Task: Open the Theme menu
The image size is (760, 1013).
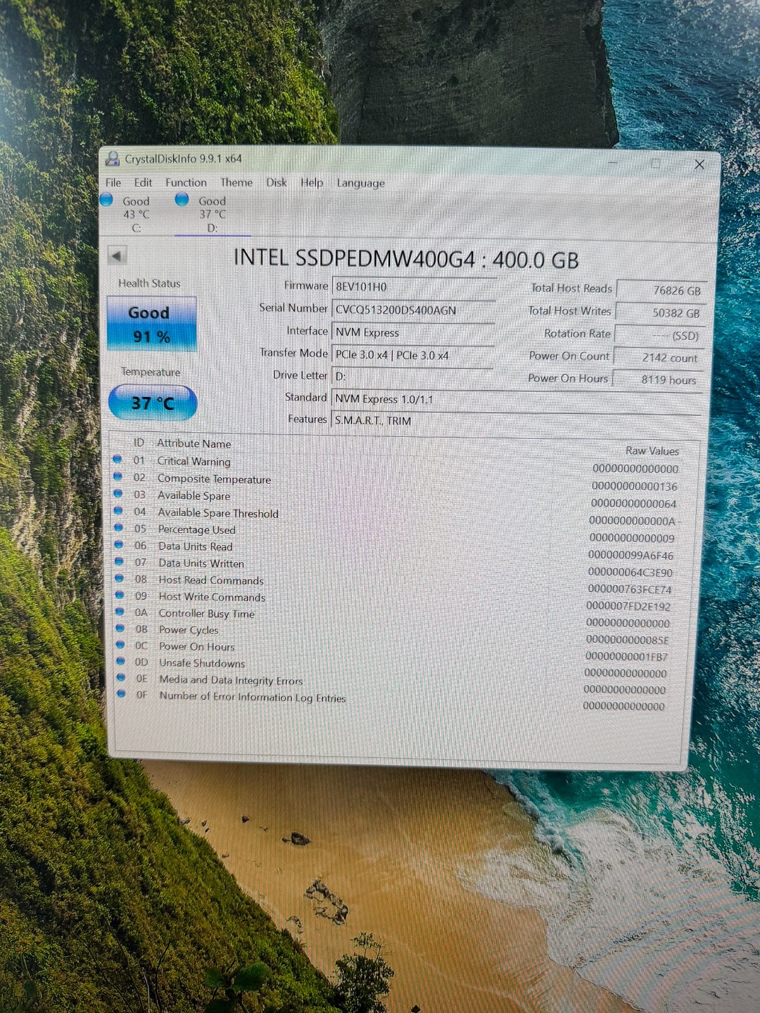Action: pos(236,182)
